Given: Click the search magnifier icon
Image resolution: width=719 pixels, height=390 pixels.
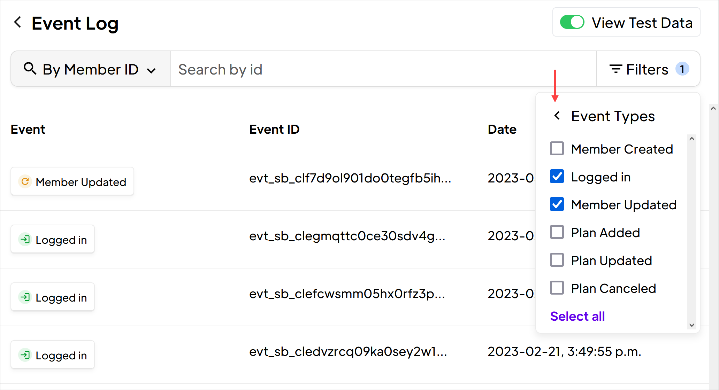Looking at the screenshot, I should click(x=30, y=69).
